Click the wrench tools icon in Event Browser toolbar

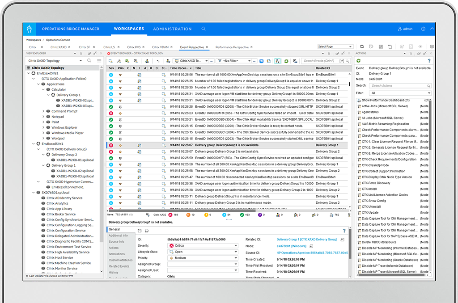(119, 61)
